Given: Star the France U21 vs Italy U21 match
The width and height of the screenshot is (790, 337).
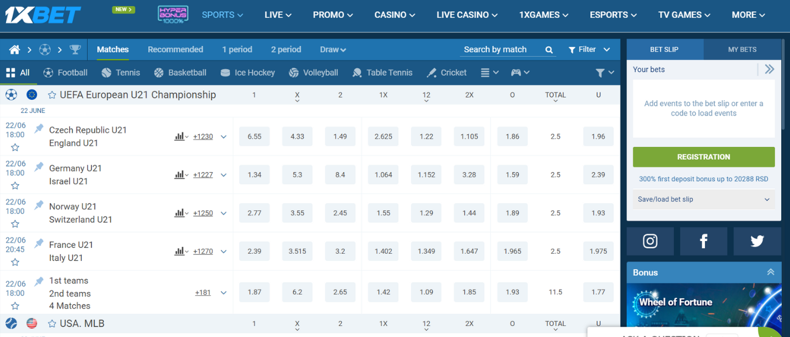Looking at the screenshot, I should pos(15,262).
